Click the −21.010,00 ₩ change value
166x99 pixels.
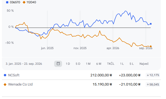tap(130, 84)
